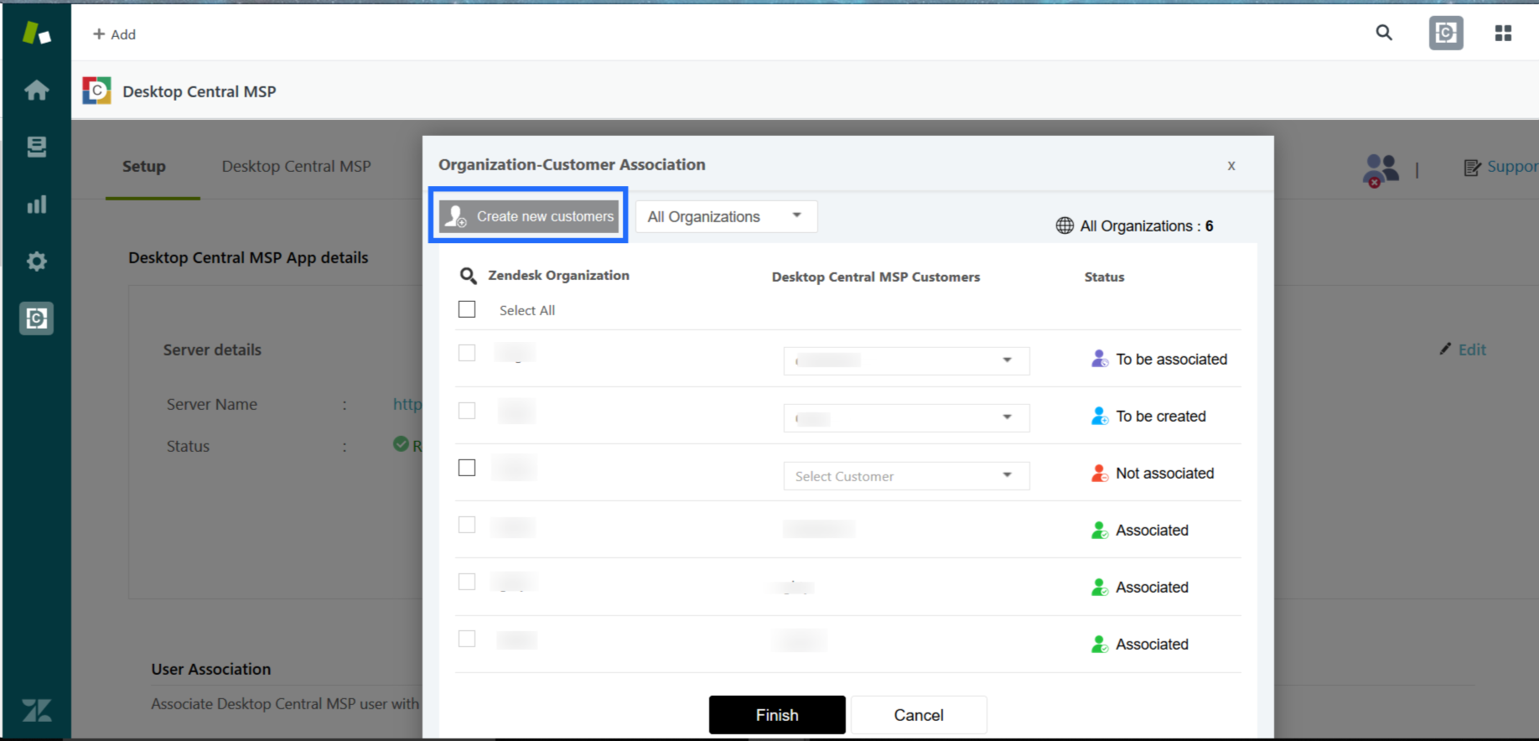Click the Support note icon at top right
This screenshot has height=741, width=1539.
point(1472,168)
